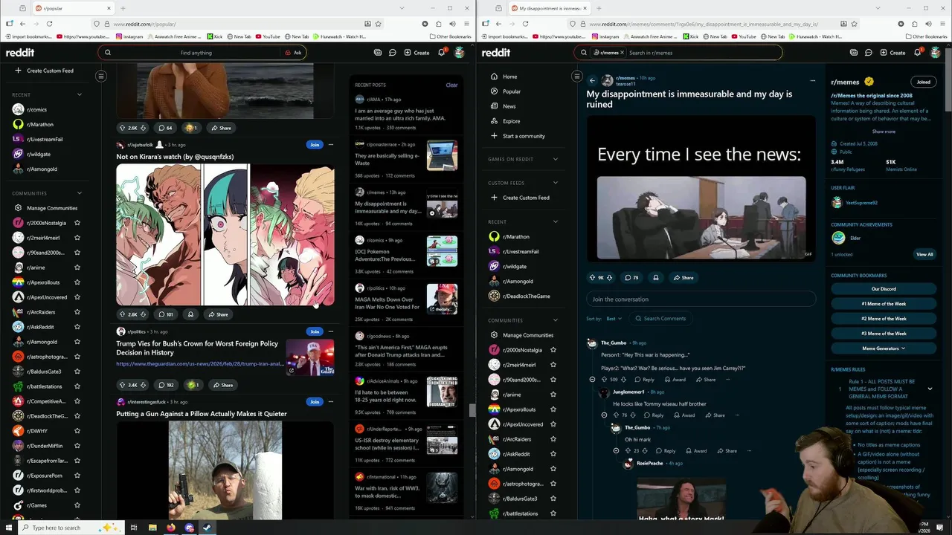Clear the Recent Posts list
The image size is (952, 535).
[x=451, y=85]
